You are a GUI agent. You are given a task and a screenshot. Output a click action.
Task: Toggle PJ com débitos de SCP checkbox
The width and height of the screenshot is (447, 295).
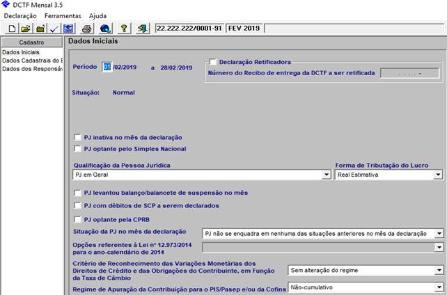click(x=77, y=205)
